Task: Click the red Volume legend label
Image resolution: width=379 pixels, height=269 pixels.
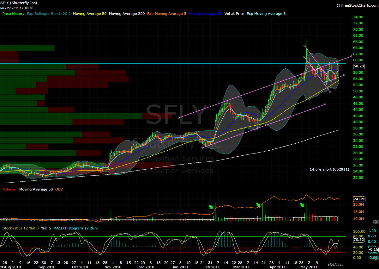Action: coord(9,190)
